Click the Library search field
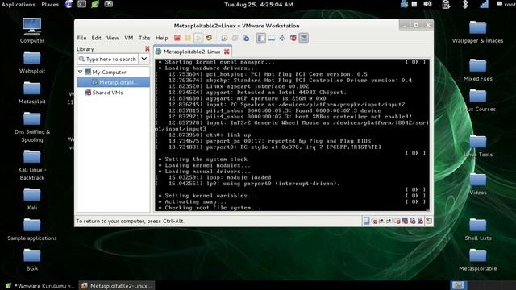The image size is (516, 290). 107,59
